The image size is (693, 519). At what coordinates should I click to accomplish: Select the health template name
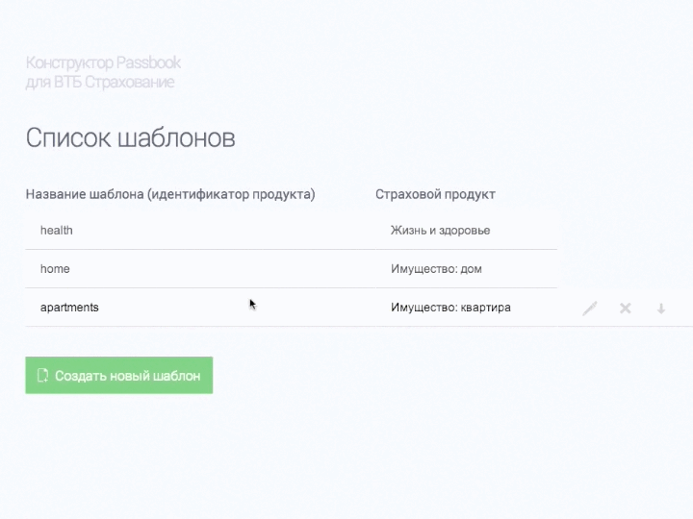[57, 231]
